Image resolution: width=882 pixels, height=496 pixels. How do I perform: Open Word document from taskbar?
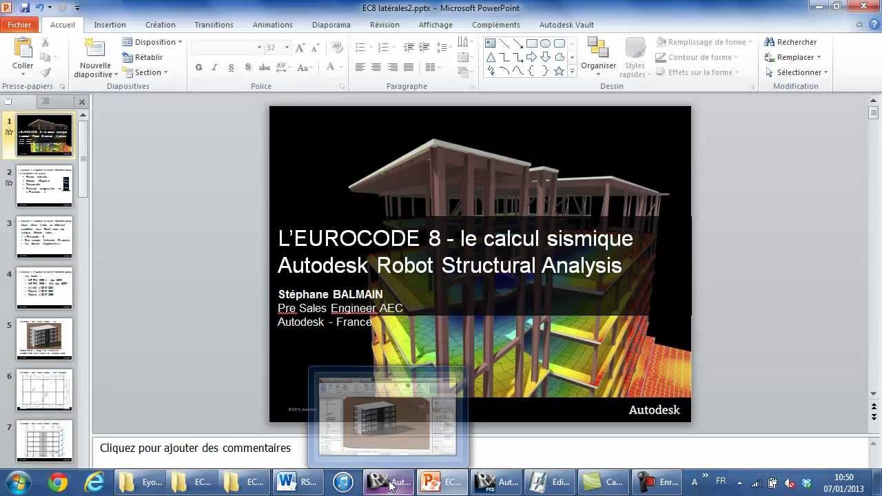pyautogui.click(x=297, y=482)
